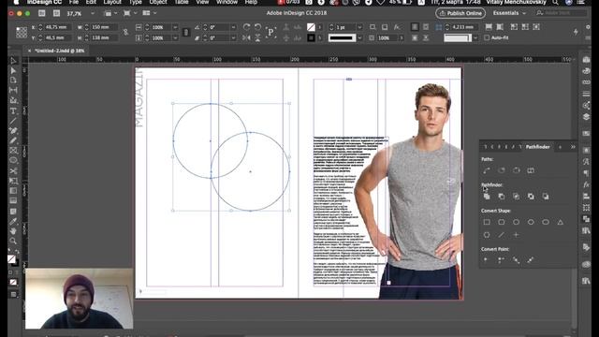
Task: Click the Effects fx icon in right dock
Action: coord(587,184)
